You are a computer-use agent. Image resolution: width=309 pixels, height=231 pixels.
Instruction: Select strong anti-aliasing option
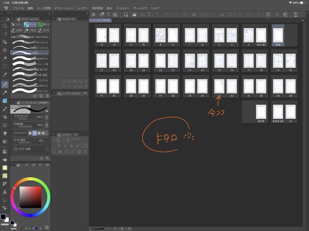43,133
